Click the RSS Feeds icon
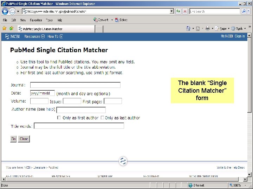 point(198,29)
